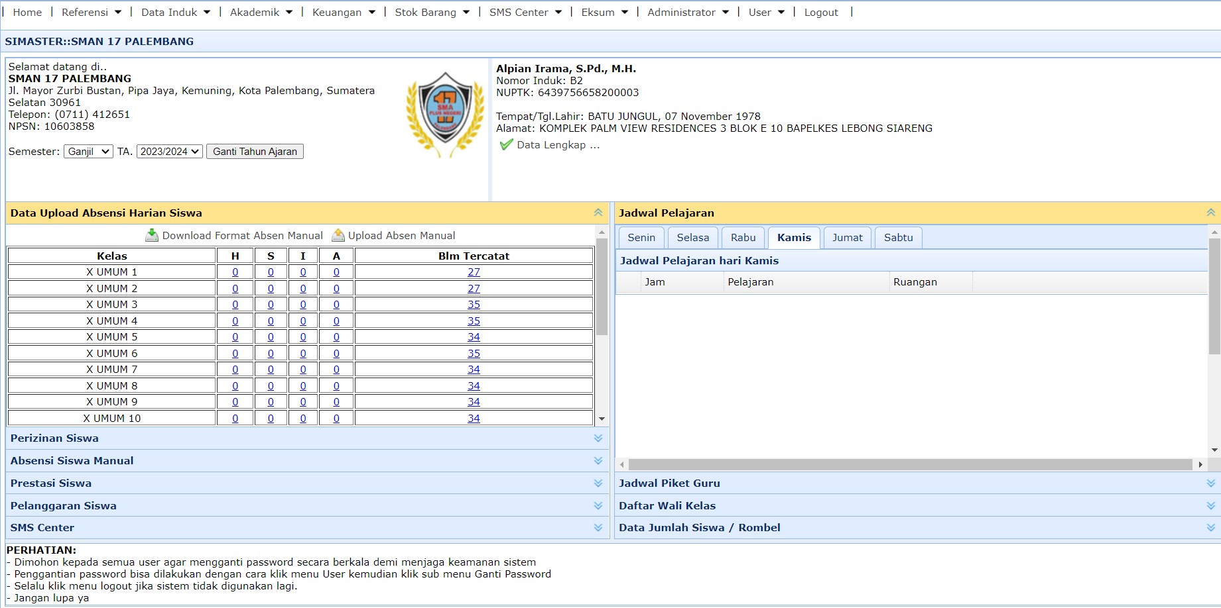Viewport: 1221px width, 608px height.
Task: Click the Download Format Absen Manual icon
Action: tap(152, 235)
